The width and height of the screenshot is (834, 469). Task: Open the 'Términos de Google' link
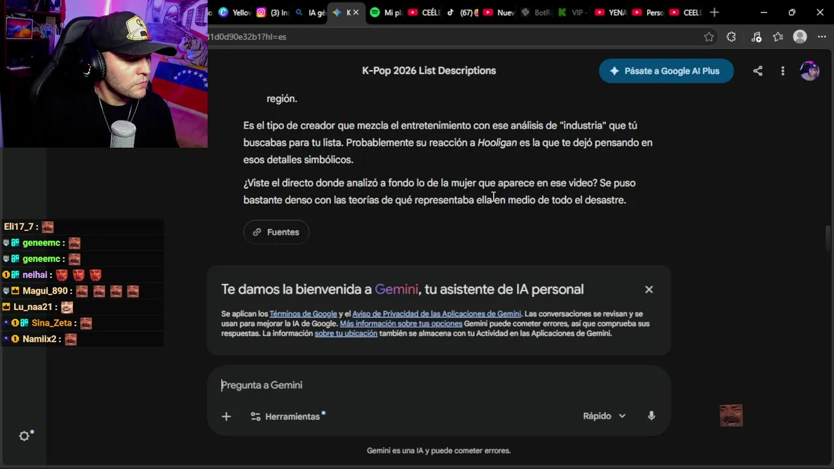tap(303, 314)
